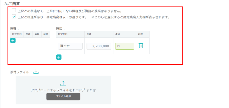Image resolution: width=229 pixels, height=108 pixels.
Task: Click the add row plus icon under 債務
Action: (59, 57)
